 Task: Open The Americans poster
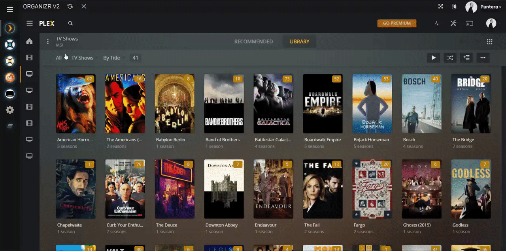[x=125, y=103]
